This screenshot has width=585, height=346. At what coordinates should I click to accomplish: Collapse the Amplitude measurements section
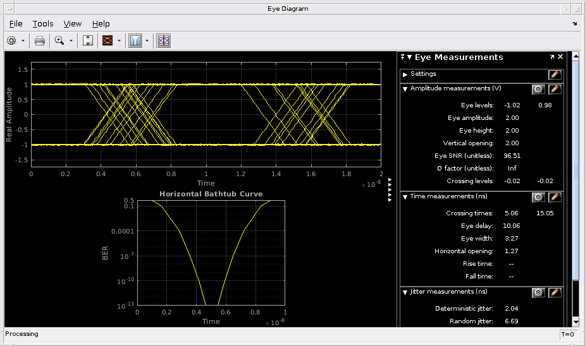405,89
